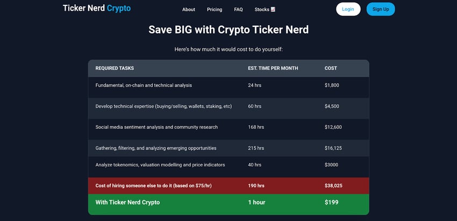Select the Fundamental, on-chain and technical analysis row
This screenshot has height=221, width=457.
(144, 85)
